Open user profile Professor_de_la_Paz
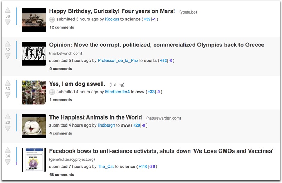Viewport: 282px width, 183px height. [118, 61]
